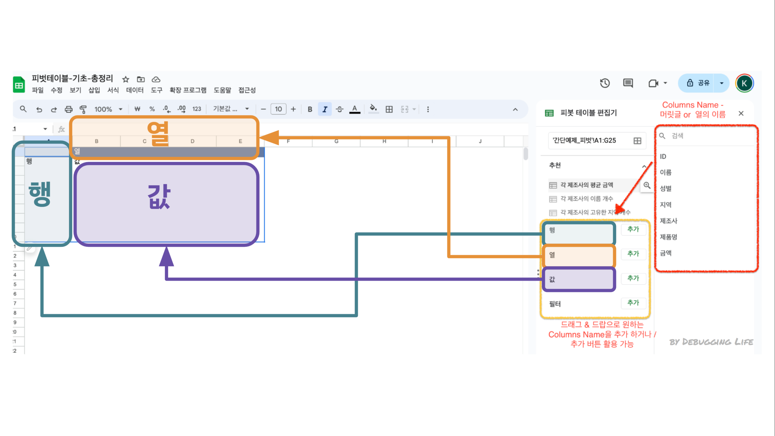Star the document title
Viewport: 775px width, 436px height.
[x=126, y=80]
